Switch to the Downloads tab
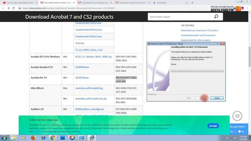The image size is (251, 141). point(170,3)
